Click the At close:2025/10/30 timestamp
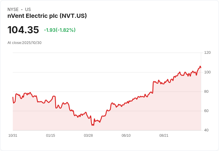The width and height of the screenshot is (219, 151). pos(24,43)
